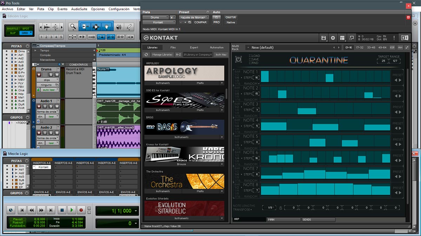
Task: Open Kontakt workspace layout icon
Action: point(342,38)
